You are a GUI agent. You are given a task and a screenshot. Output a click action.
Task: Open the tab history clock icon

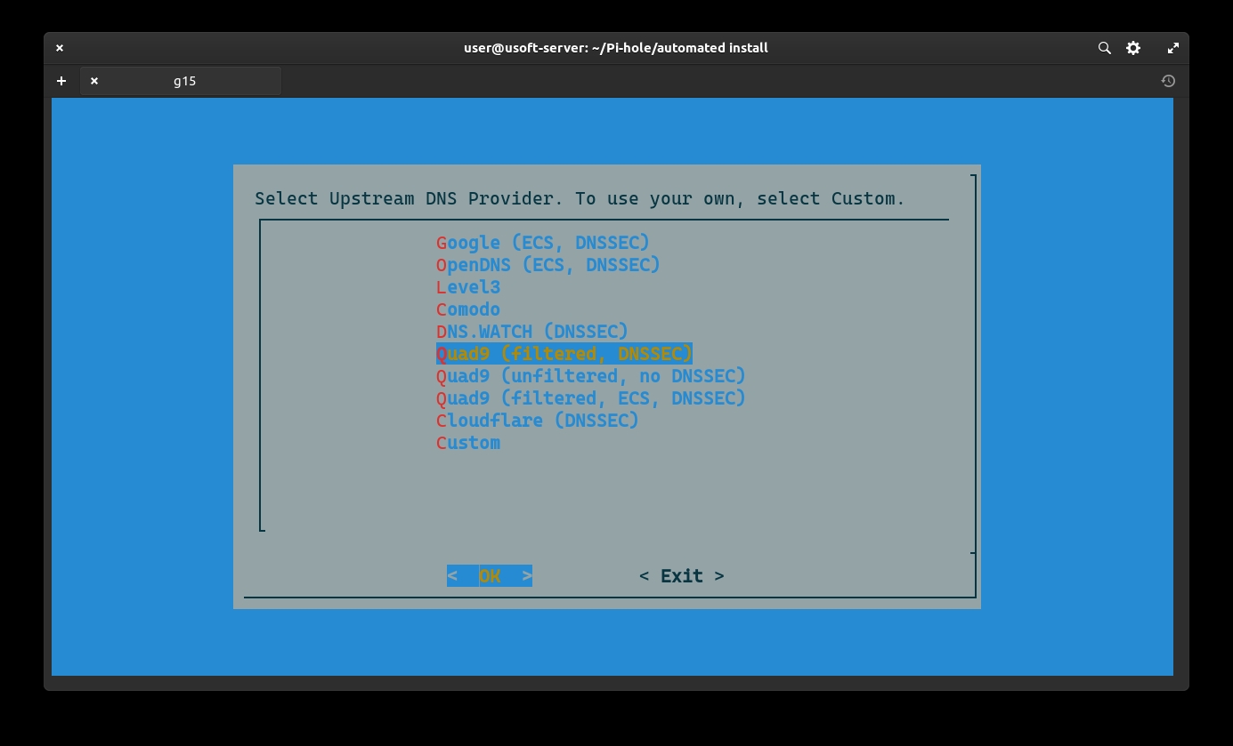(1168, 81)
